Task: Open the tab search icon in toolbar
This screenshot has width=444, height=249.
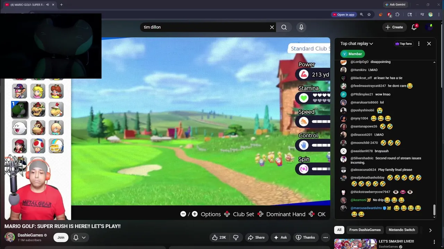Action: pos(410,15)
